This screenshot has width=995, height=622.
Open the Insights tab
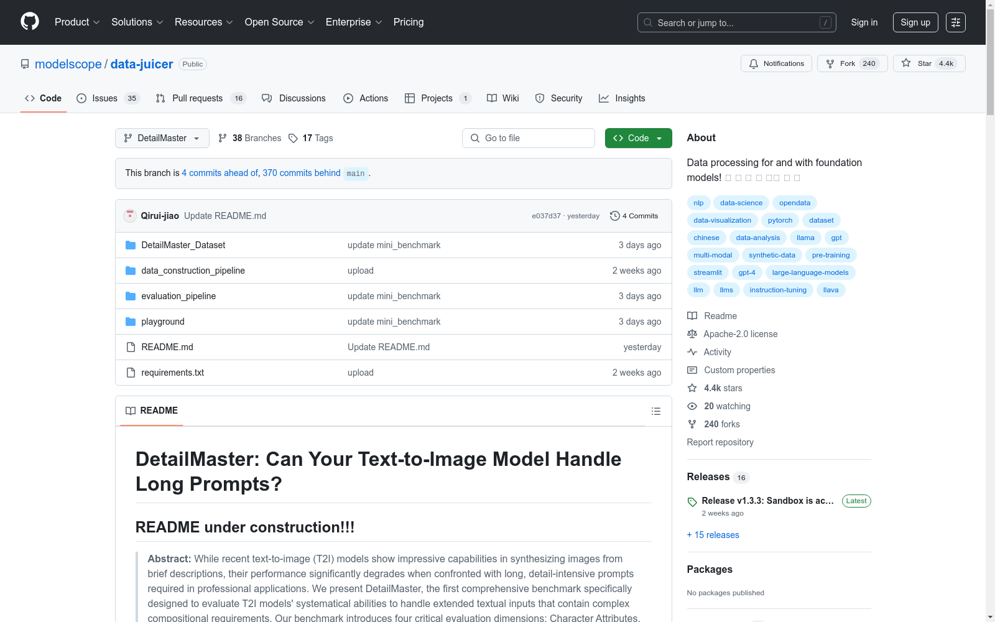pos(622,98)
